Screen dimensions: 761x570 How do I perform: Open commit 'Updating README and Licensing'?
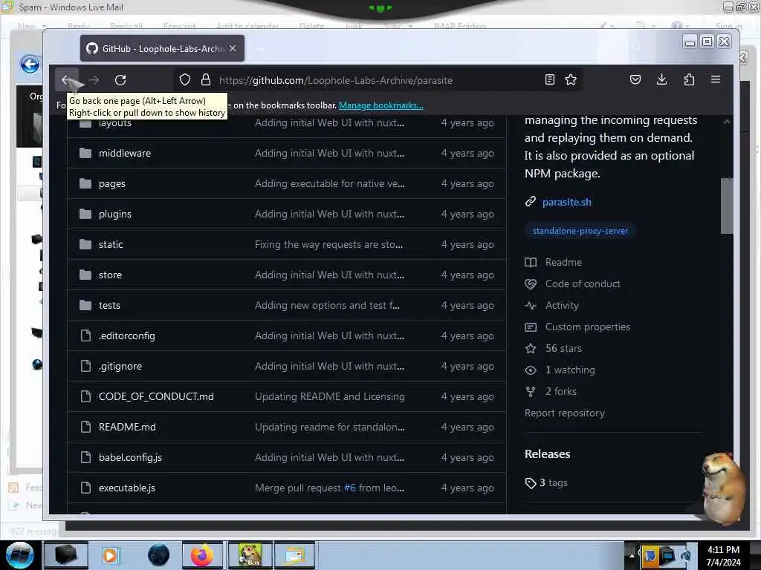coord(329,396)
